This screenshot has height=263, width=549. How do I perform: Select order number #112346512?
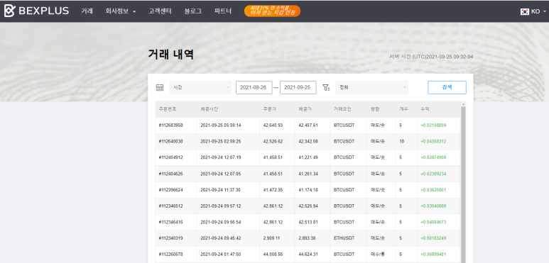[171, 206]
